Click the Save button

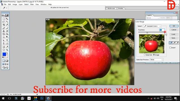[x=174, y=38]
